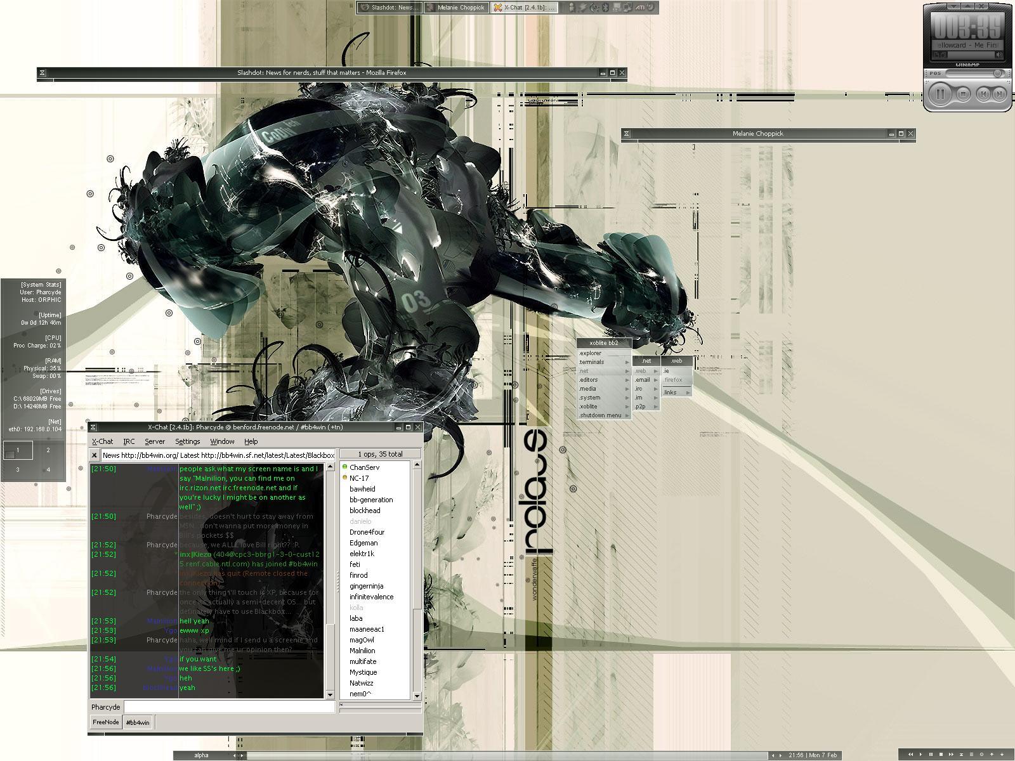Select Natwizz in the user list
The width and height of the screenshot is (1015, 761).
(x=375, y=683)
